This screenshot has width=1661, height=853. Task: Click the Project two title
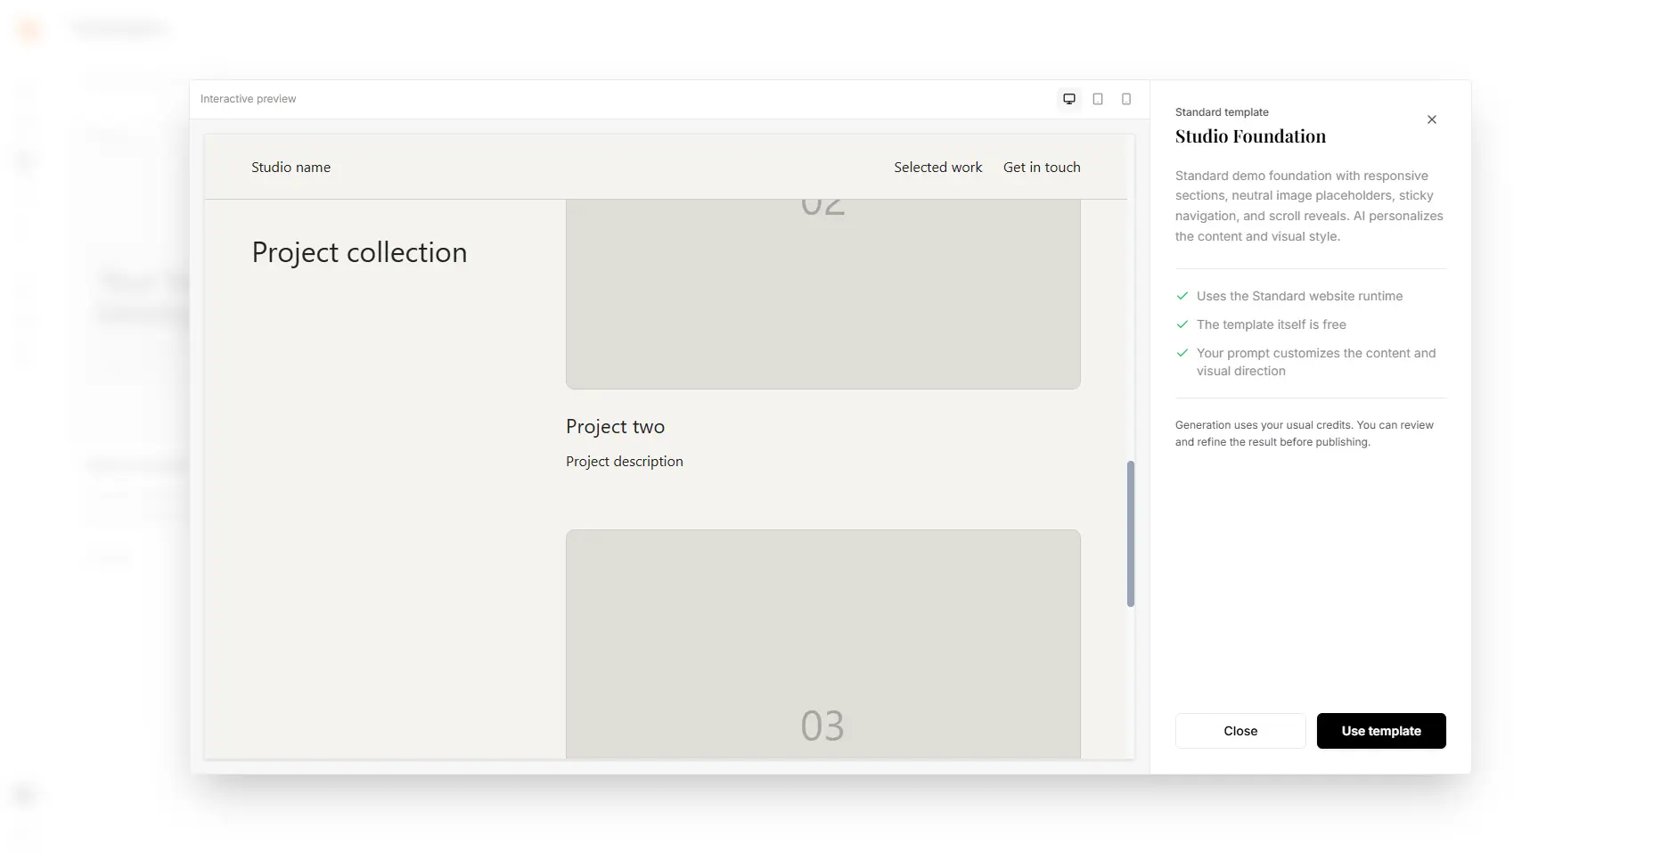[615, 427]
